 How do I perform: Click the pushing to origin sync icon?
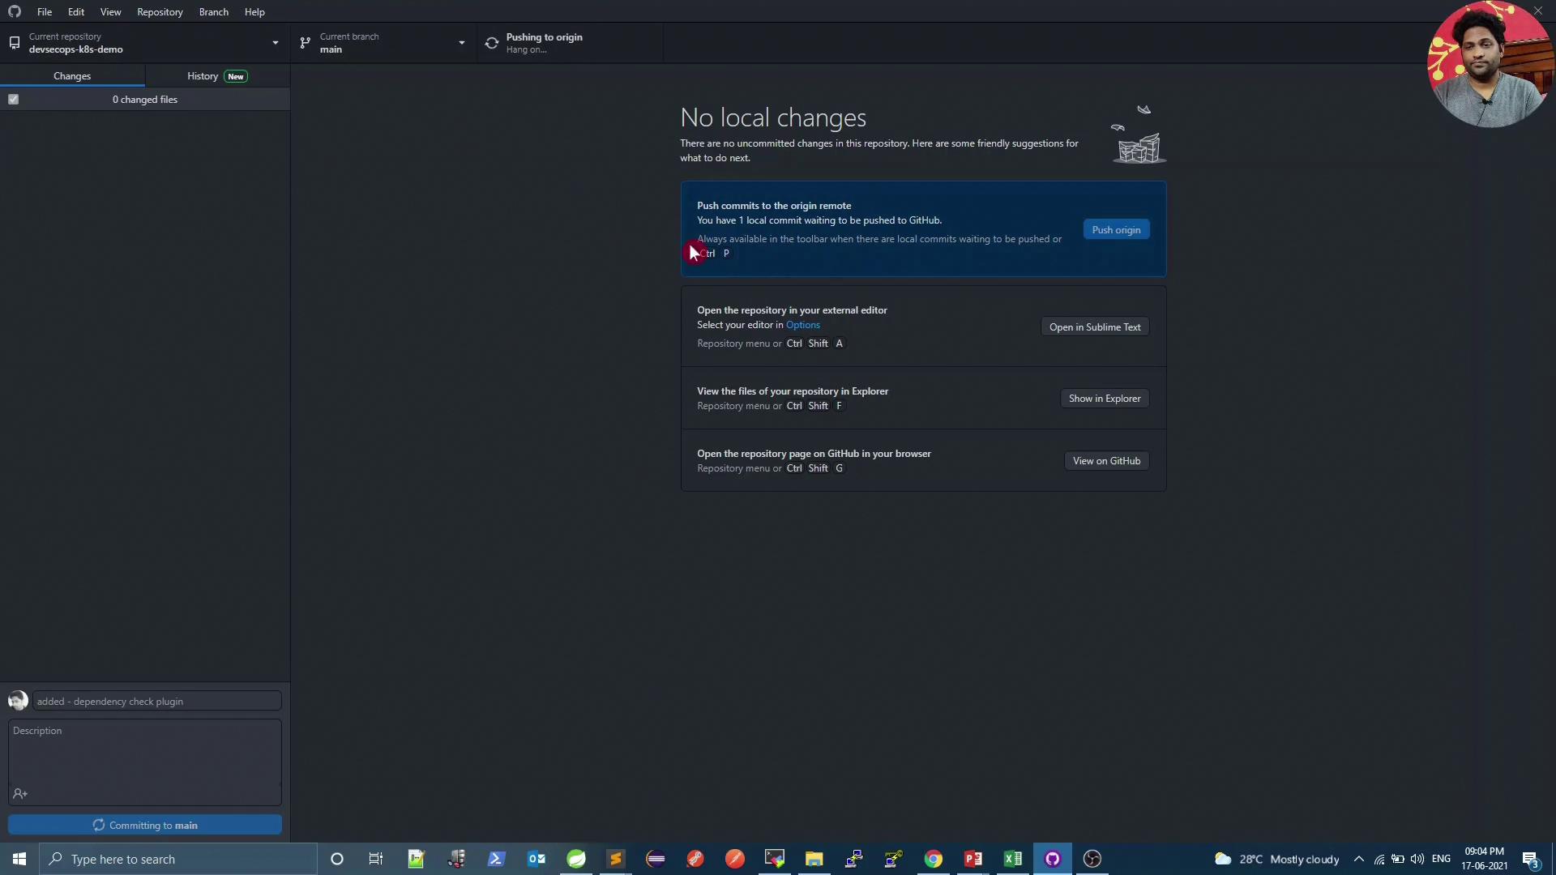(x=492, y=43)
